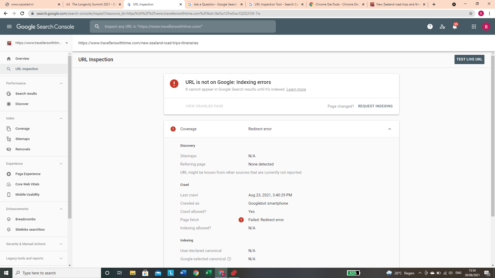Click REQUEST INDEXING link
This screenshot has width=495, height=278.
[375, 106]
